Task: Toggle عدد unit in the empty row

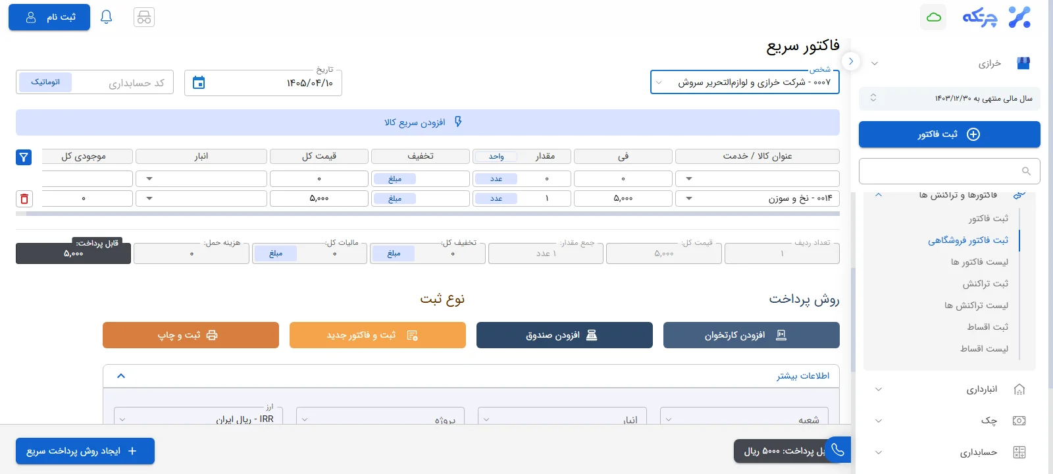Action: coord(496,179)
